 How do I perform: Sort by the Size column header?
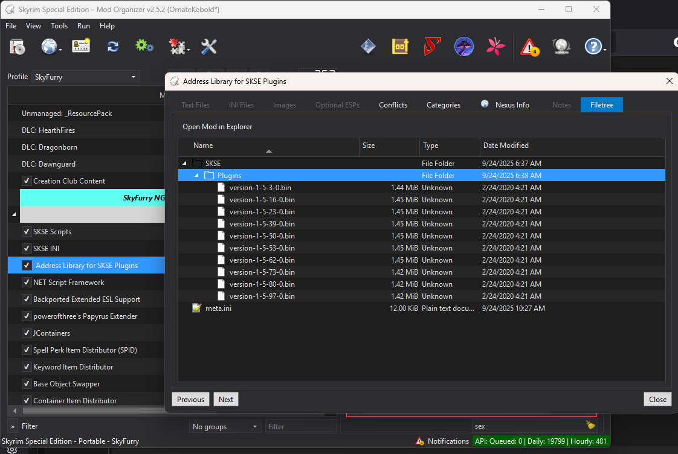tap(389, 147)
